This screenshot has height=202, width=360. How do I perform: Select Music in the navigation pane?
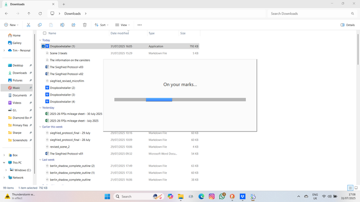16,88
